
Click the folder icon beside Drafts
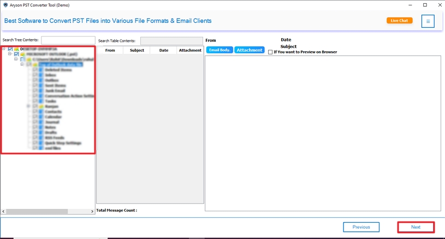coord(41,132)
